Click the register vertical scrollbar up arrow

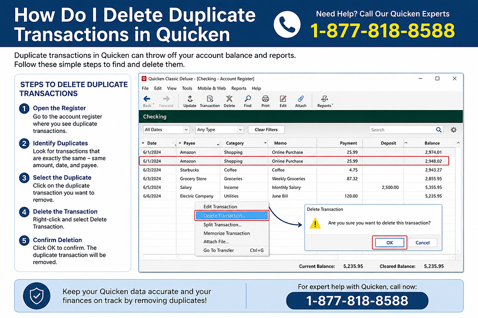(x=458, y=143)
